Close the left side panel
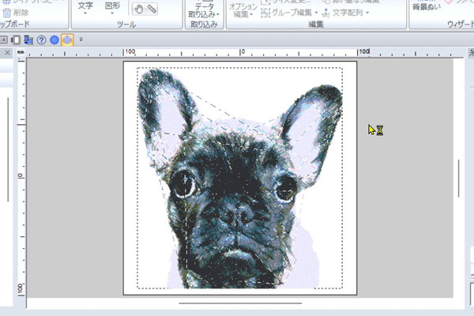The height and width of the screenshot is (316, 474). click(8, 53)
